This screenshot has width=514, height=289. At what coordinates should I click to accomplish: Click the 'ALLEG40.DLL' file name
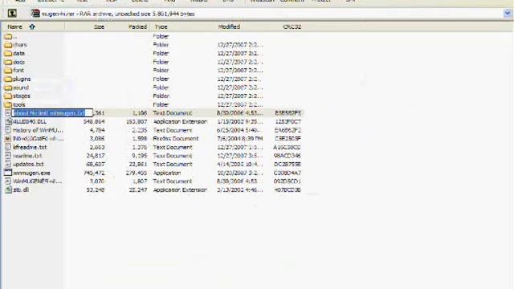30,121
